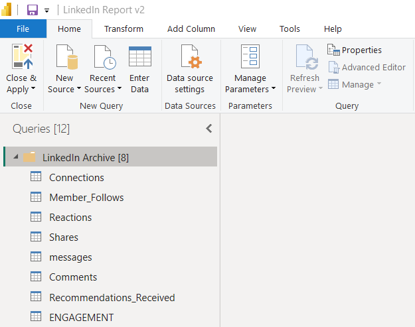Click the Manage button in Query group

click(x=355, y=84)
